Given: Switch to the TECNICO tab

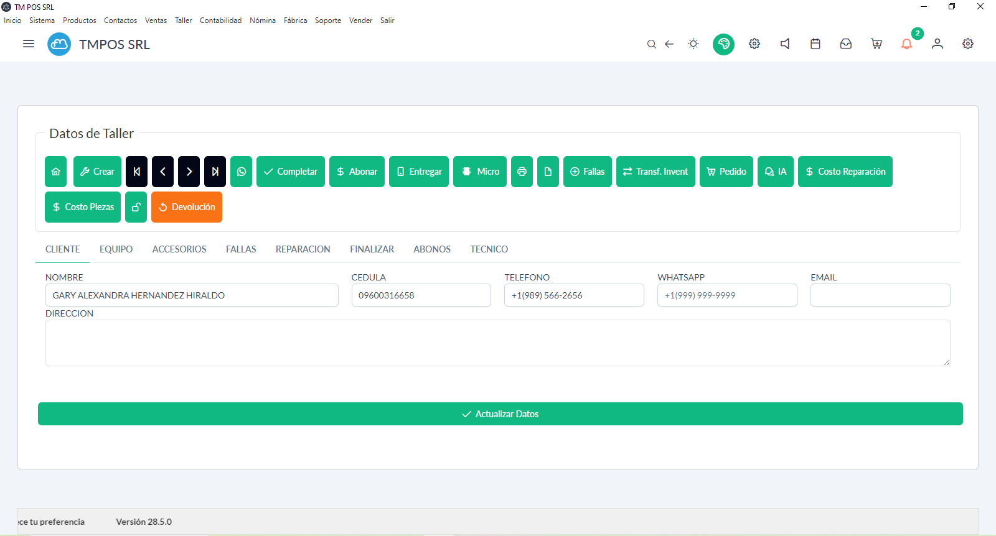Looking at the screenshot, I should 489,249.
